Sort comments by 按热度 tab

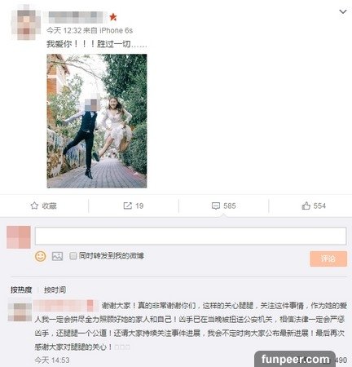21,290
